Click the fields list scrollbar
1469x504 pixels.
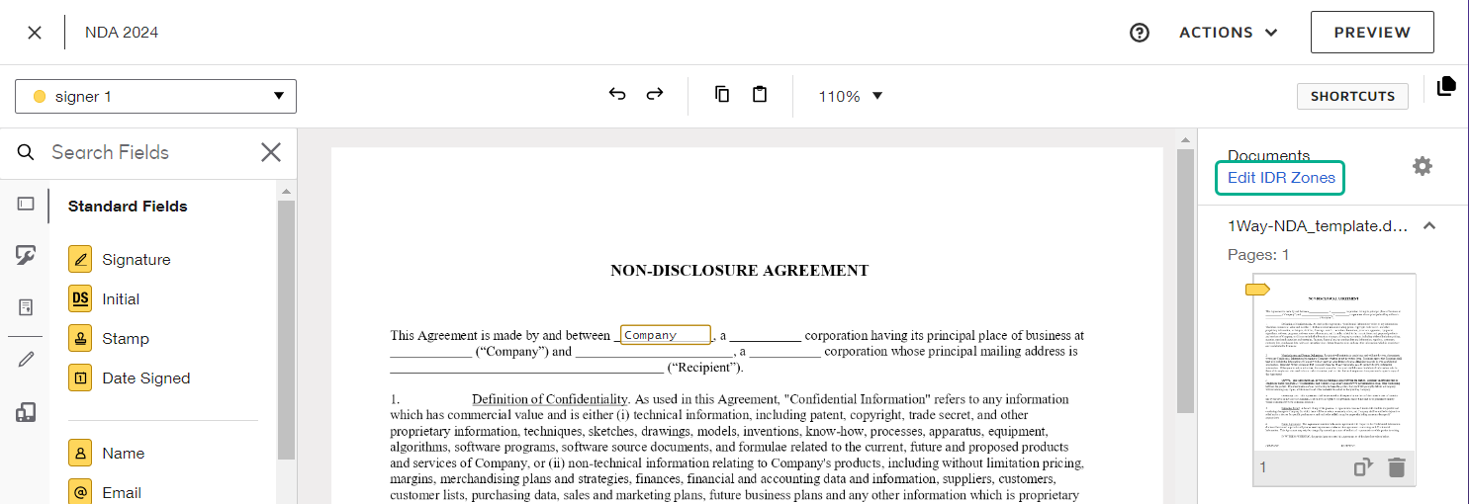click(287, 331)
